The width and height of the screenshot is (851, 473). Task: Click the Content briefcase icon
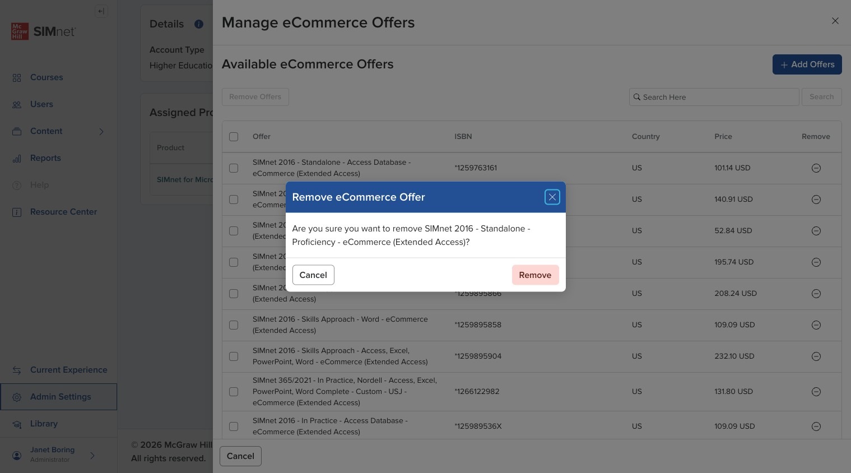coord(17,132)
